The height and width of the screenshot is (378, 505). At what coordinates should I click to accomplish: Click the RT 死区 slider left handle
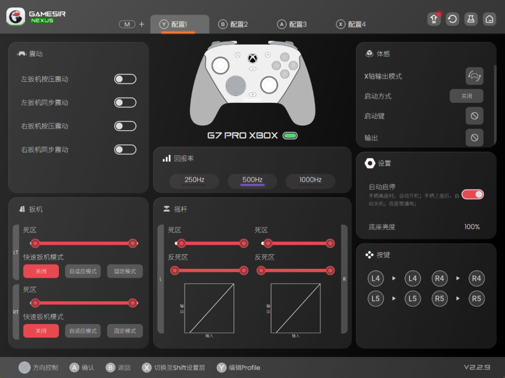coord(35,303)
